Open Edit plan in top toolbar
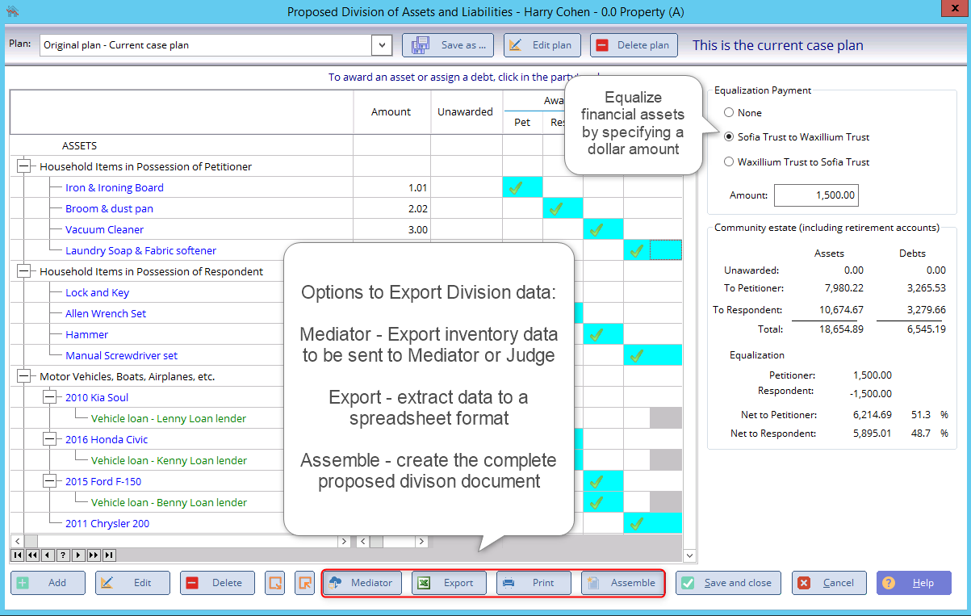 coord(542,45)
